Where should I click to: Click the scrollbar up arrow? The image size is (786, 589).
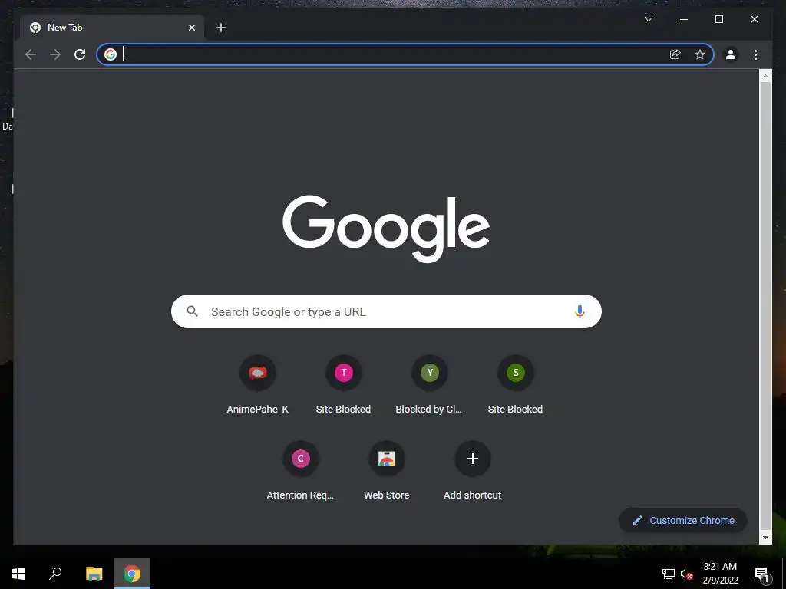click(765, 76)
